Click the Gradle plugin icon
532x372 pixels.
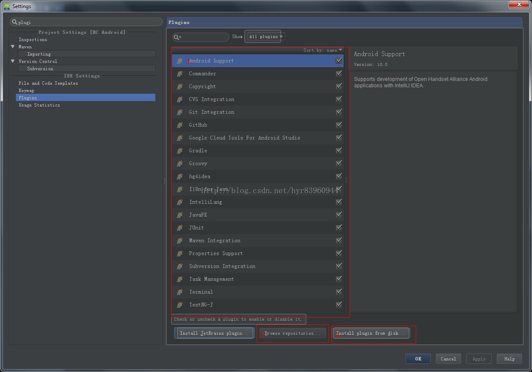click(x=180, y=151)
